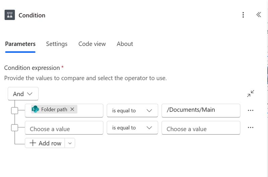
Task: Click the SharePoint icon on Folder path token
Action: (x=35, y=109)
